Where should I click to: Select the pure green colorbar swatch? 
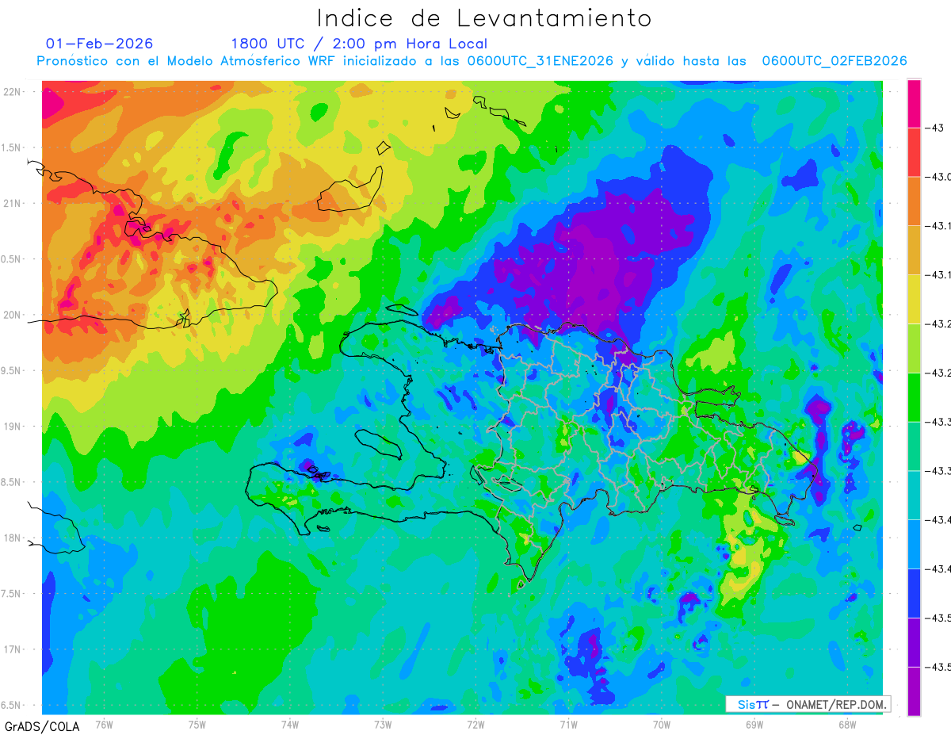point(914,397)
